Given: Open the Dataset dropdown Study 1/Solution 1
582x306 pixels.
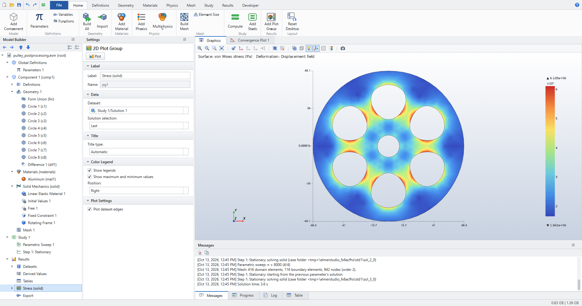Looking at the screenshot, I should click(139, 111).
